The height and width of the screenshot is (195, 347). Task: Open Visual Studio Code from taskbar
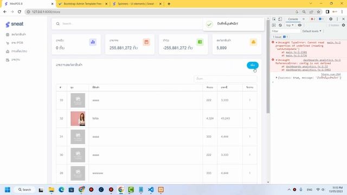tap(151, 190)
